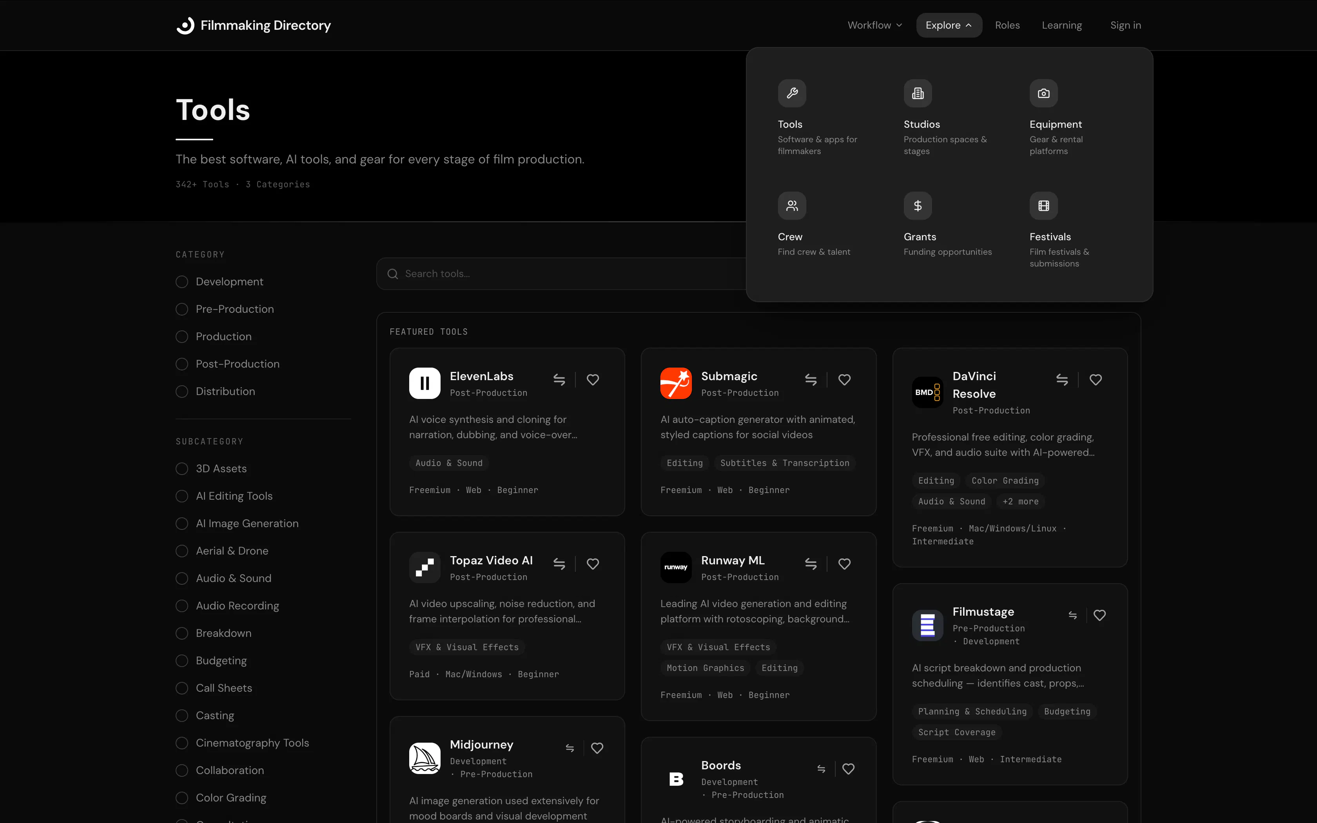Click the compare arrows icon on ElevenLabs card
The image size is (1317, 823).
[559, 379]
